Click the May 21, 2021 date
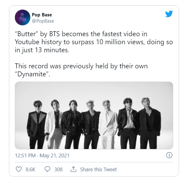 point(56,155)
